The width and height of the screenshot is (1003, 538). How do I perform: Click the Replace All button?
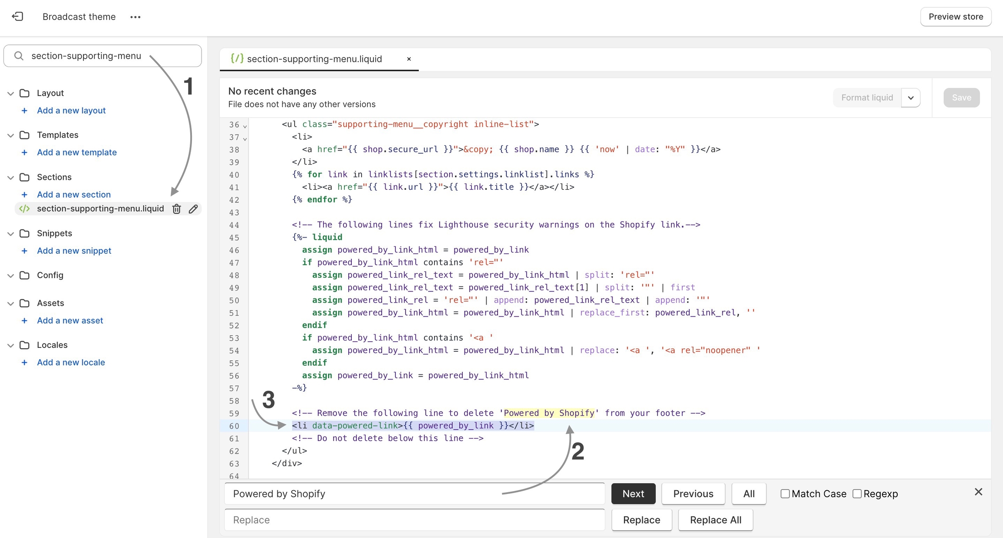[715, 520]
